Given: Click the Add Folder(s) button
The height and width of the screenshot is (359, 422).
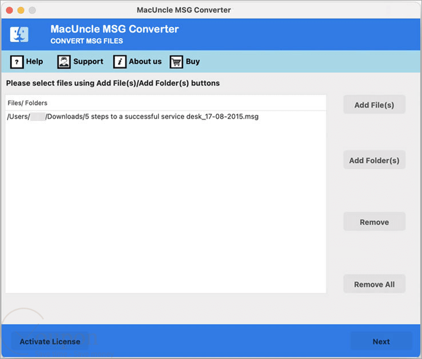Looking at the screenshot, I should [374, 160].
